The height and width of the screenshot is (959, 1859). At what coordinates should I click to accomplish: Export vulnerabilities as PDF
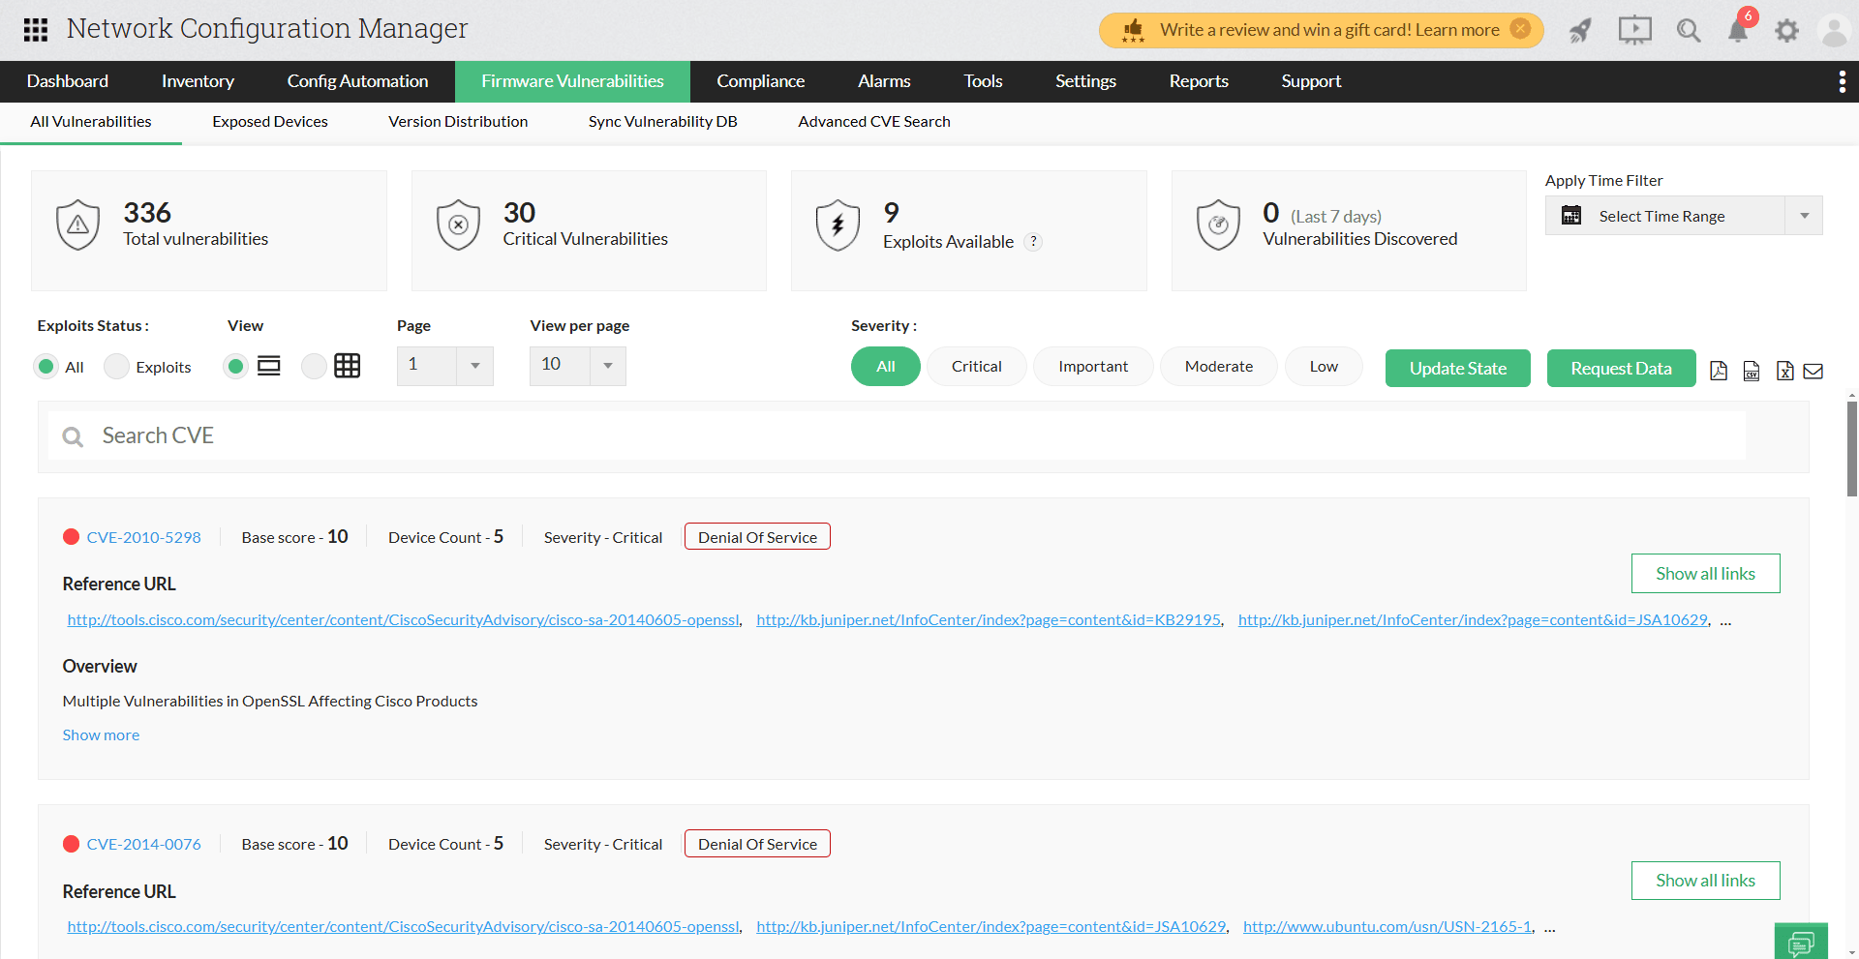pos(1720,371)
